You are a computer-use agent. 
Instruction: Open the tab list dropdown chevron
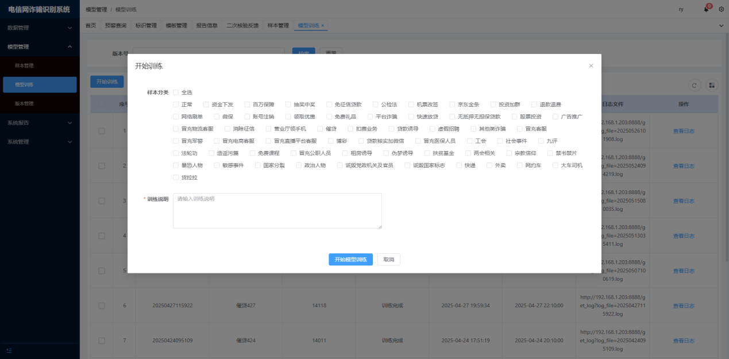point(722,26)
